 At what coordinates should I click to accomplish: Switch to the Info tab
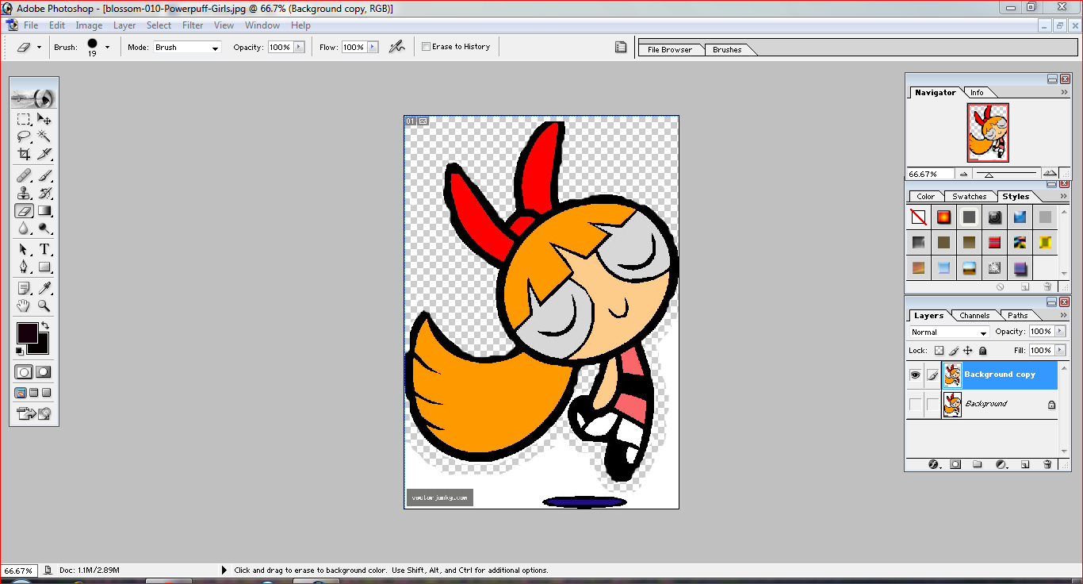pyautogui.click(x=977, y=92)
